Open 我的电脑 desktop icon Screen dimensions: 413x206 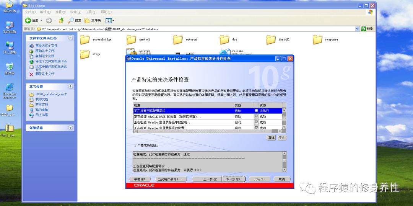(x=10, y=27)
